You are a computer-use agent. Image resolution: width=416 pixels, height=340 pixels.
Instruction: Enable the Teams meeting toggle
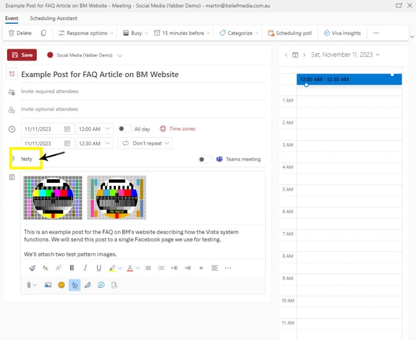(205, 159)
